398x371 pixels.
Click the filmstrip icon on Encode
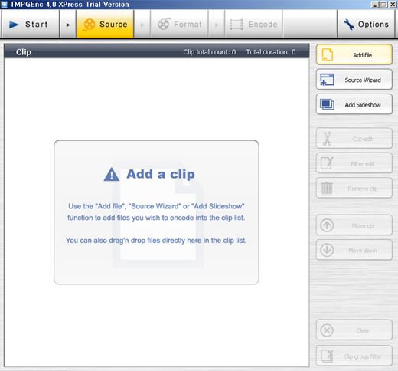[x=237, y=25]
